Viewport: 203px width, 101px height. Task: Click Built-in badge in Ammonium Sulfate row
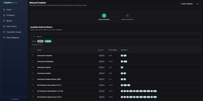(102, 73)
